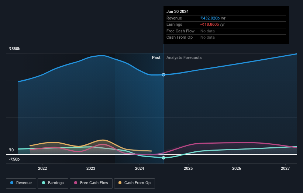This screenshot has width=303, height=193.
Task: Click the Revenue row label in tooltip
Action: [174, 18]
